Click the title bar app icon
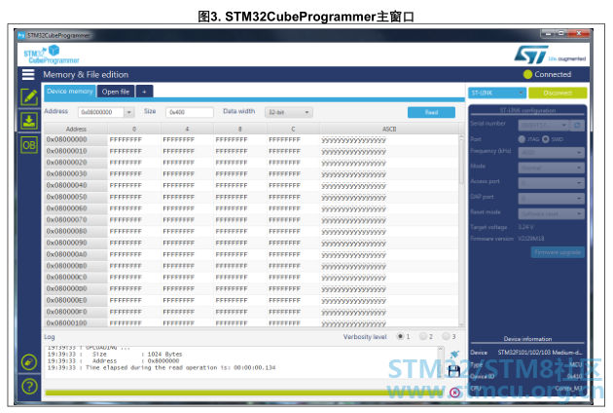 21,36
